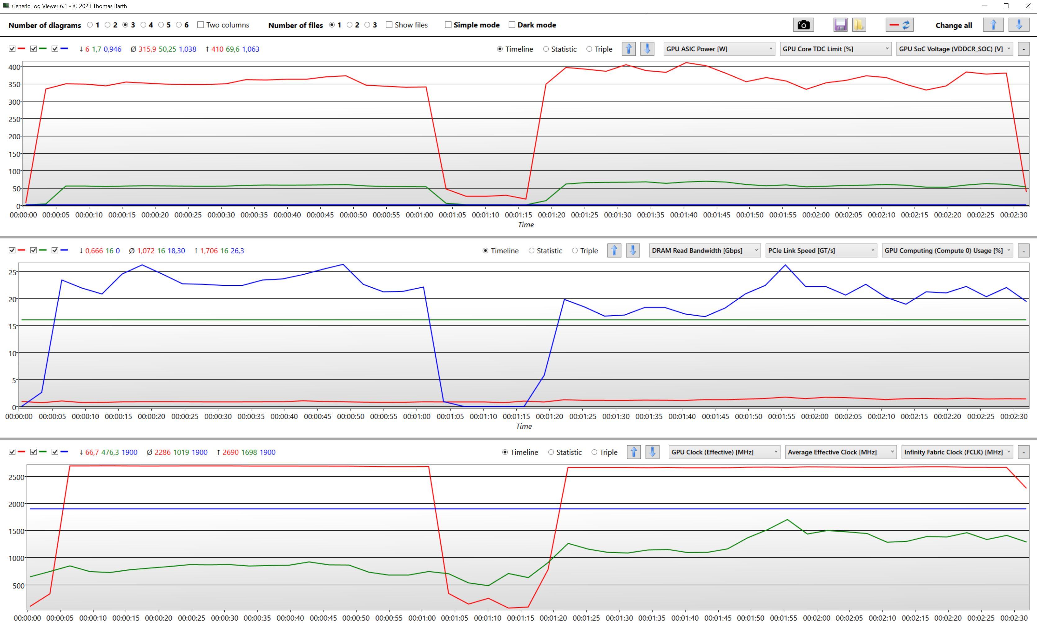Image resolution: width=1037 pixels, height=624 pixels.
Task: Click the red line color refresh icon
Action: click(899, 25)
